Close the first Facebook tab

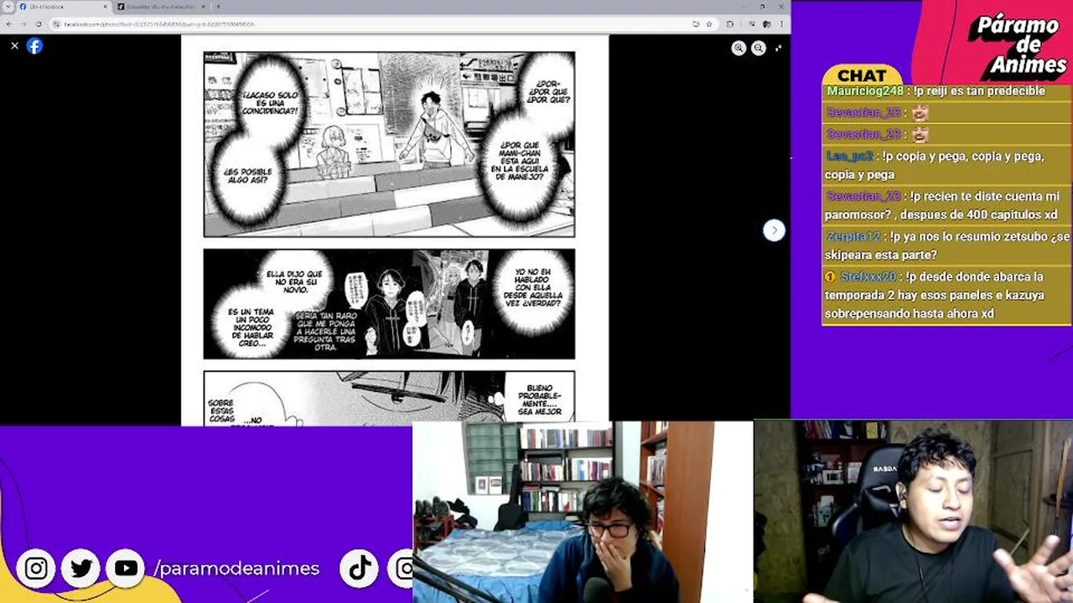[x=106, y=7]
